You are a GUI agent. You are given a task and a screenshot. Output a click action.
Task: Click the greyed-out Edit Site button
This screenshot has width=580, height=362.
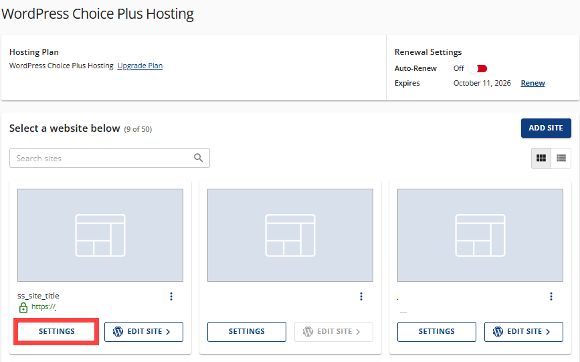pyautogui.click(x=334, y=332)
